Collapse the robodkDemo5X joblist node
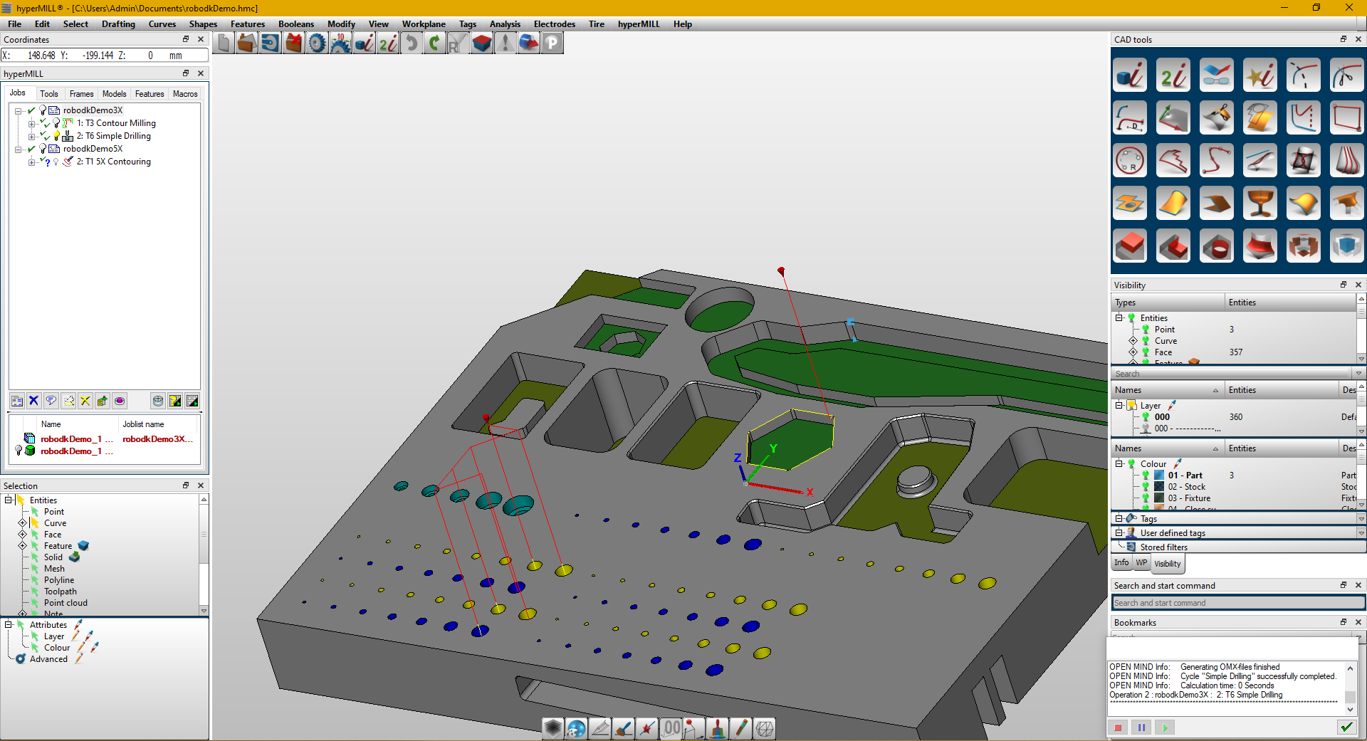Image resolution: width=1367 pixels, height=741 pixels. click(19, 149)
